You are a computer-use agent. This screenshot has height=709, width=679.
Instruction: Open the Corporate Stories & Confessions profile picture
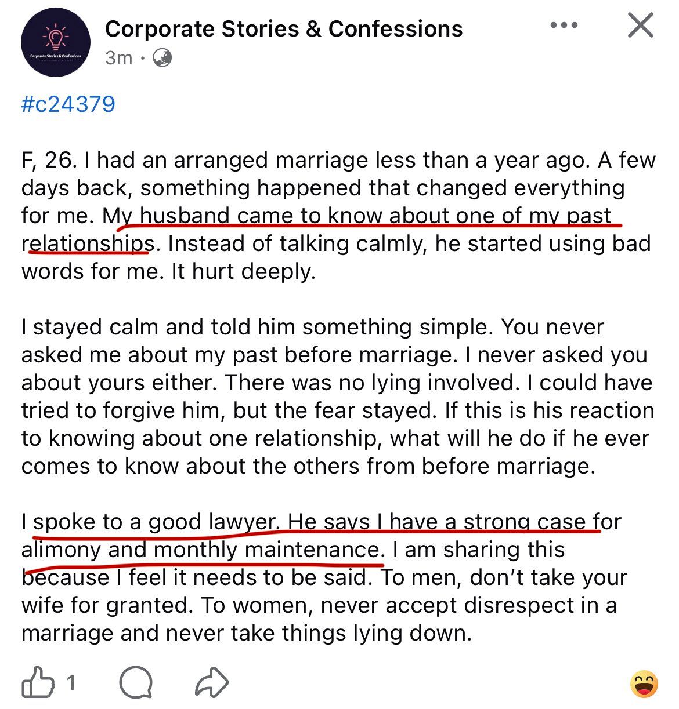point(56,42)
